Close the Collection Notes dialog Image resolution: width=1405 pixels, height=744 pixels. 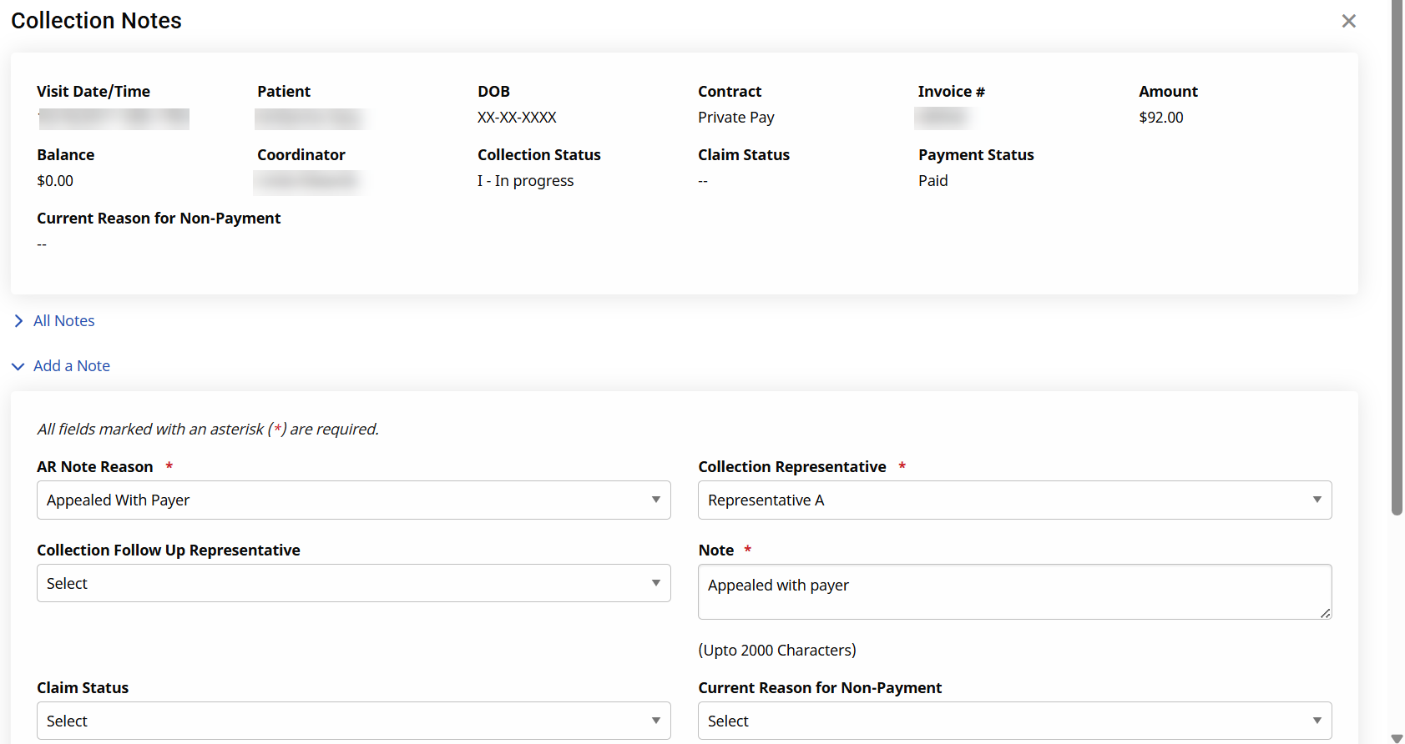point(1348,21)
